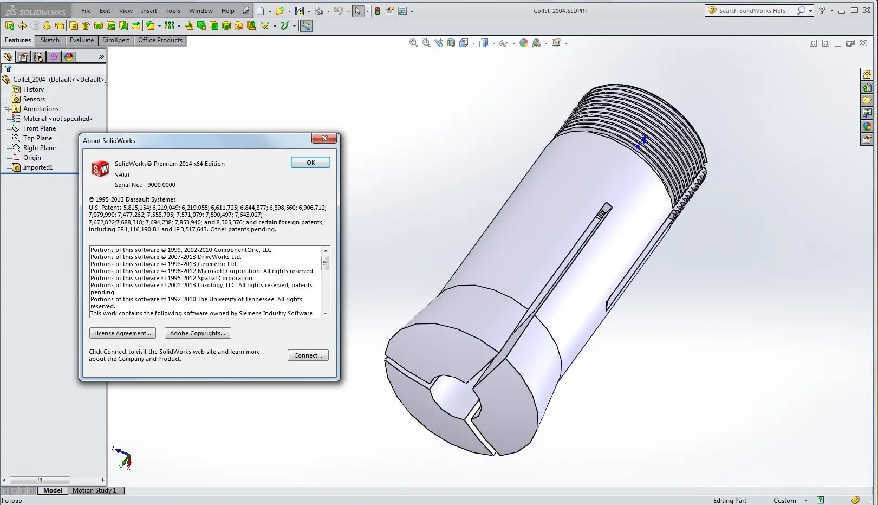This screenshot has width=878, height=505.
Task: Open the Section View tool
Action: click(451, 43)
